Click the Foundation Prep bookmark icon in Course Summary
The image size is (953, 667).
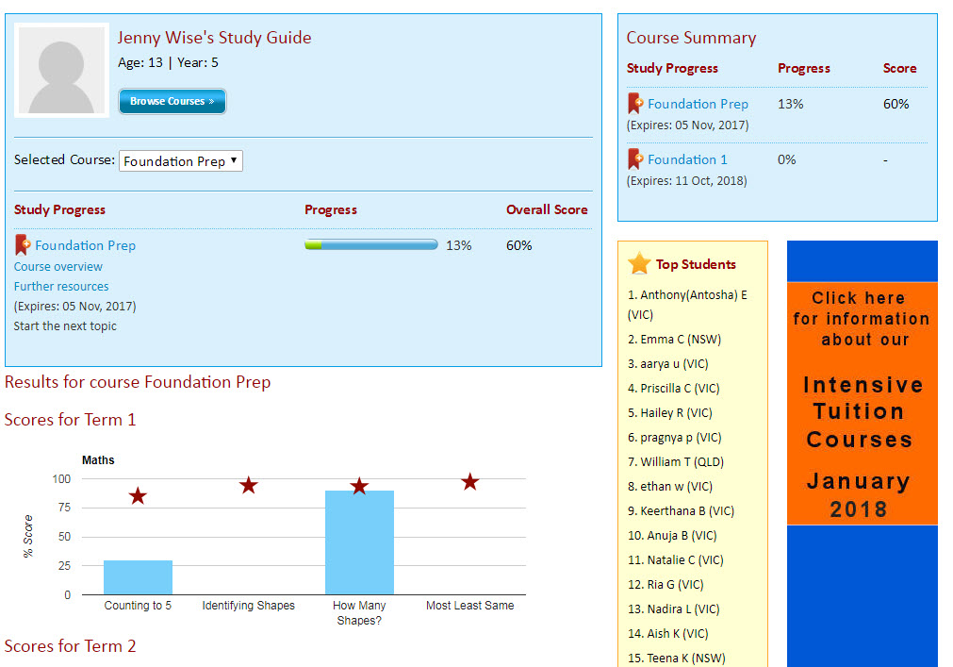(635, 104)
